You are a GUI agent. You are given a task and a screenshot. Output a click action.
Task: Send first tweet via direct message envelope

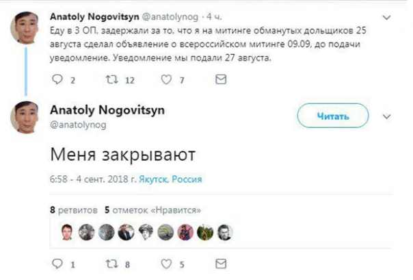(x=220, y=80)
